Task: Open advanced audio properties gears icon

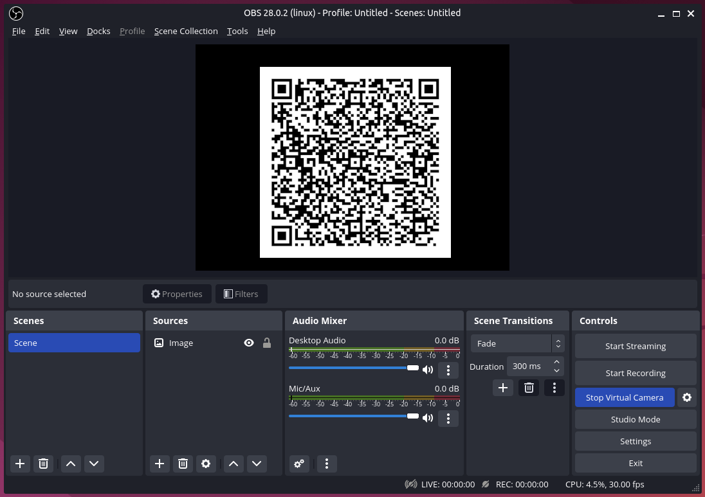Action: click(299, 464)
